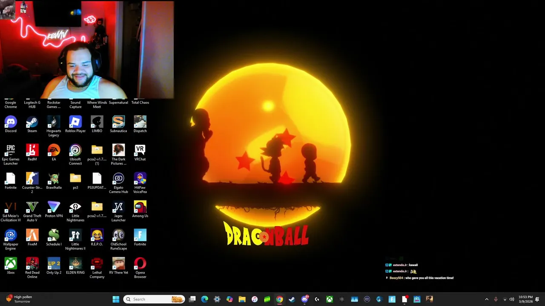The height and width of the screenshot is (306, 545).
Task: Select the Little Nightmares II icon
Action: 75,240
